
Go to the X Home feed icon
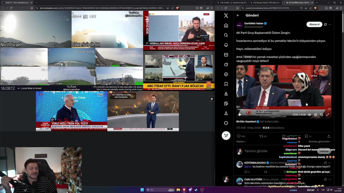(x=226, y=25)
